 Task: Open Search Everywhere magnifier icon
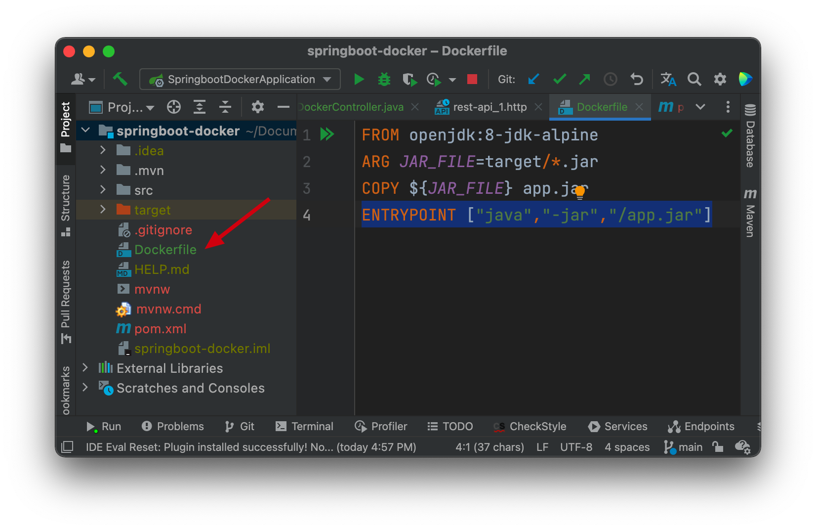tap(694, 79)
